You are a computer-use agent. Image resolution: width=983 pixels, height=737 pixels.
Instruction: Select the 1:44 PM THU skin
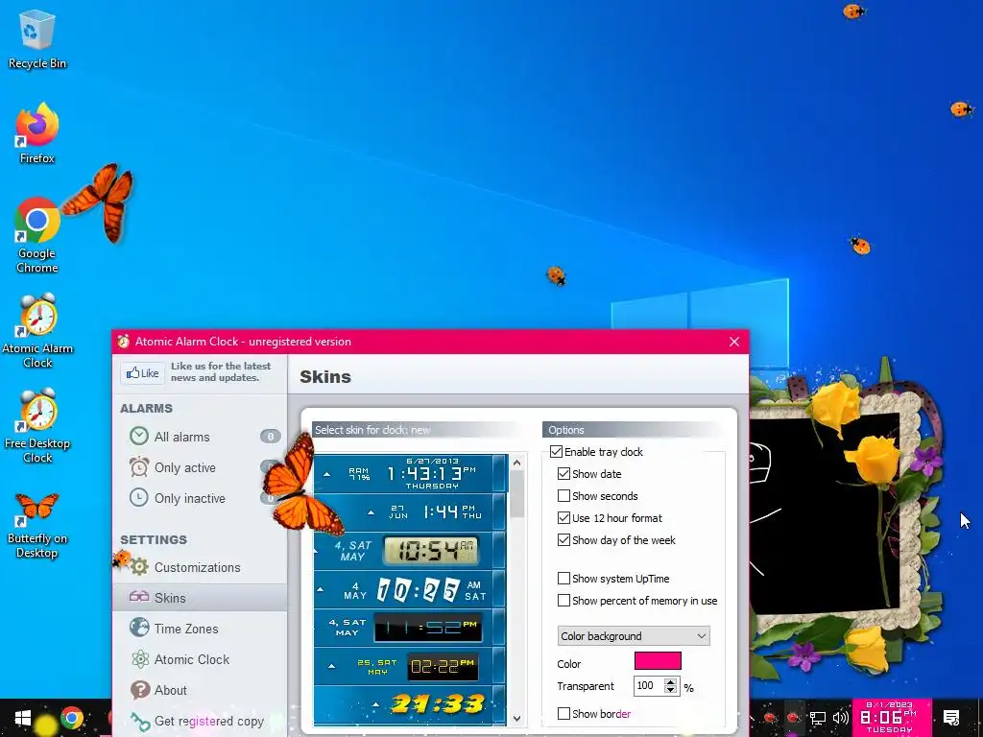(410, 512)
